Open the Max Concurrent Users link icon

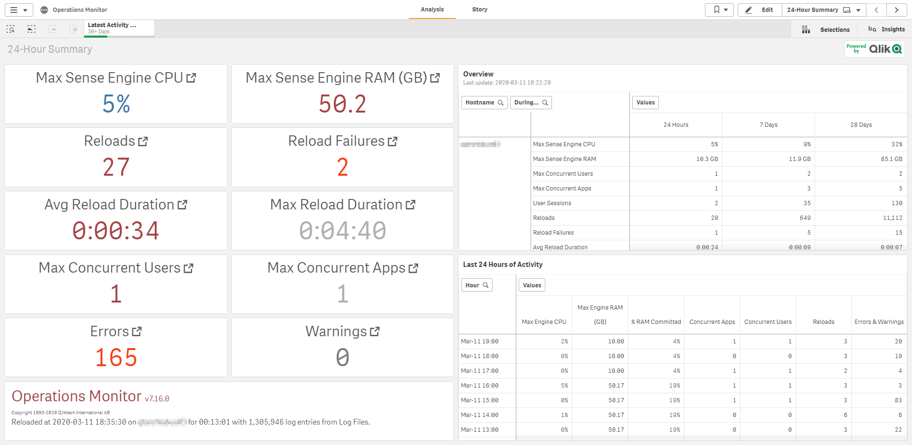tap(188, 268)
